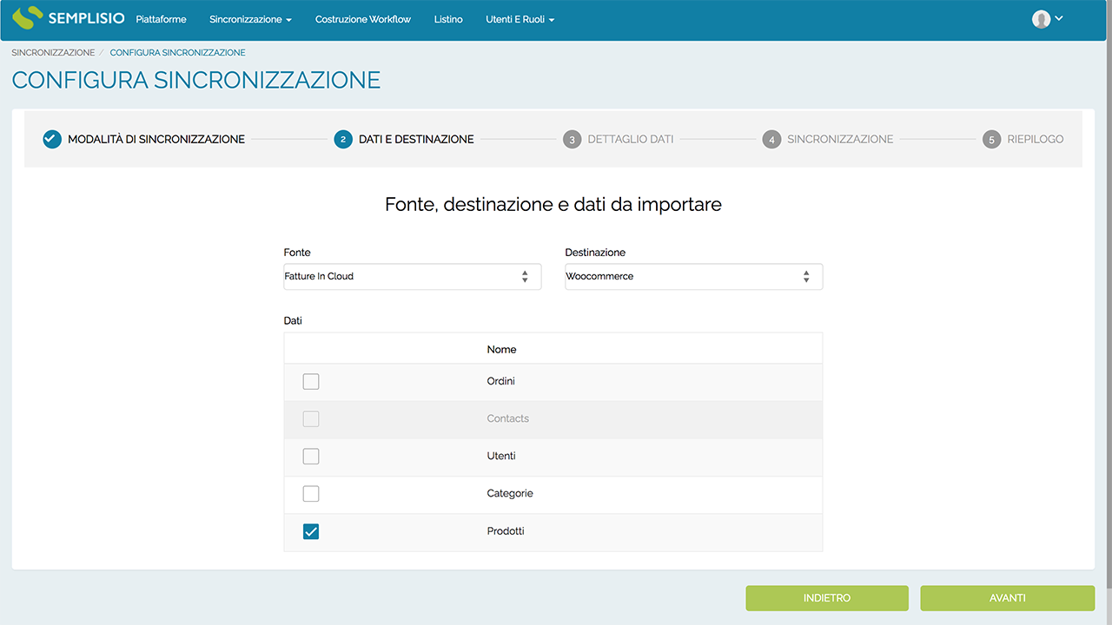The height and width of the screenshot is (625, 1112).
Task: Select the Dati e Destinazione step
Action: (416, 139)
